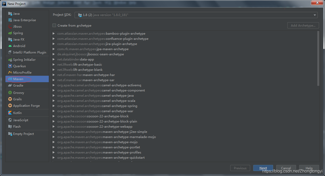Click the Gradle elephant icon
This screenshot has height=176, width=325.
pos(10,86)
